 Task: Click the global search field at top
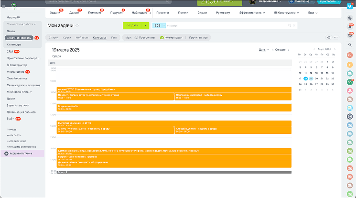point(108,2)
